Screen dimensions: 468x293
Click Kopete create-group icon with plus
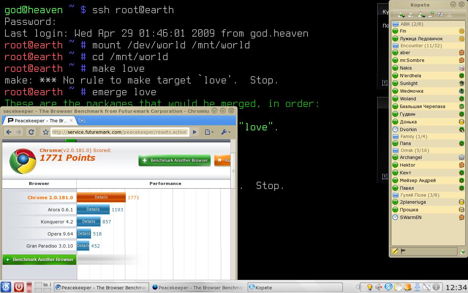pos(431,15)
